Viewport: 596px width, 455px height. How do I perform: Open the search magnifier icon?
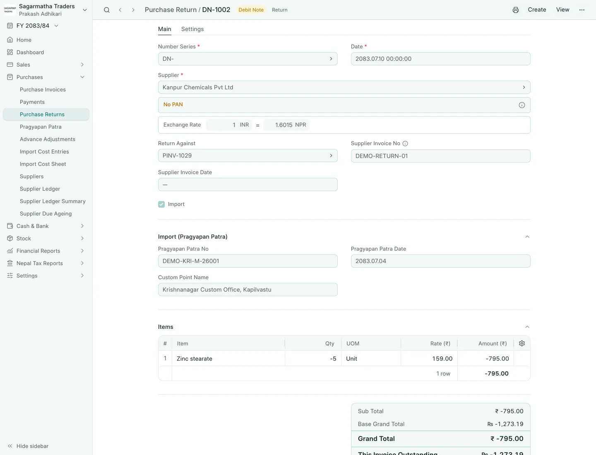107,10
